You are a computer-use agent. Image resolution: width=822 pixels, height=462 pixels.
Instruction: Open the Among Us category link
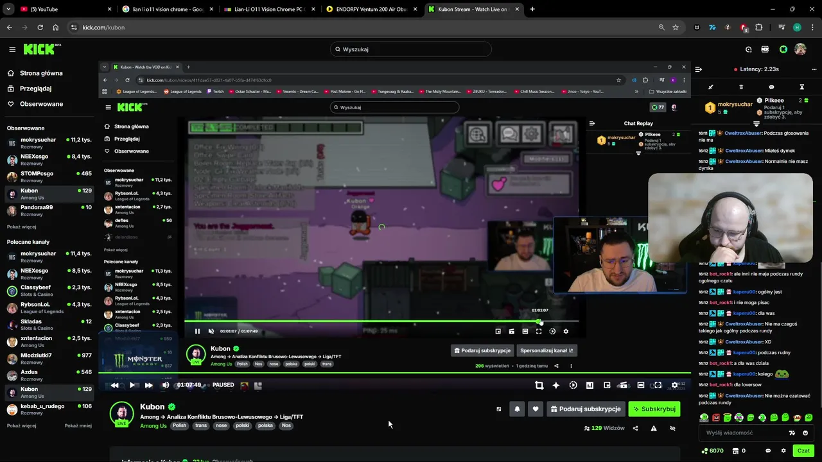(x=153, y=425)
